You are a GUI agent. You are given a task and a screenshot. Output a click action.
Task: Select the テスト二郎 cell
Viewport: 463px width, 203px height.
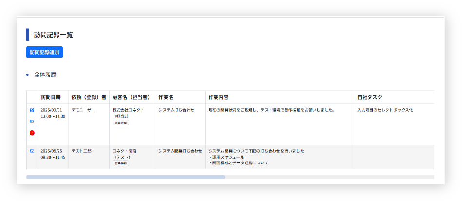tap(81, 151)
